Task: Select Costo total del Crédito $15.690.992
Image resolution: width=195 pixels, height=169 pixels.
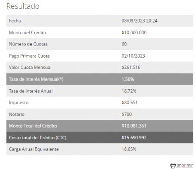Action: [134, 138]
